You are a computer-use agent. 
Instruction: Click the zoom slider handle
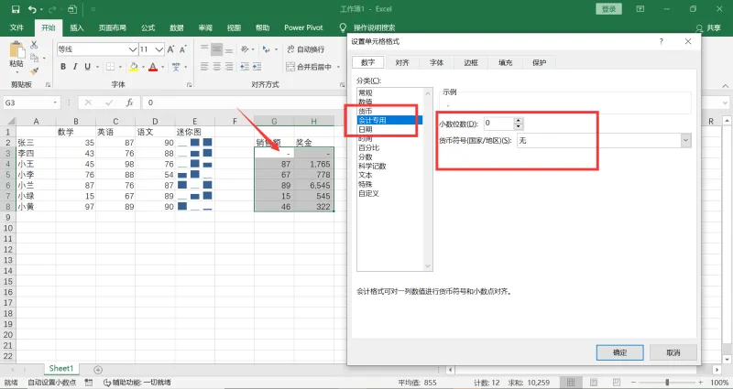(x=667, y=383)
